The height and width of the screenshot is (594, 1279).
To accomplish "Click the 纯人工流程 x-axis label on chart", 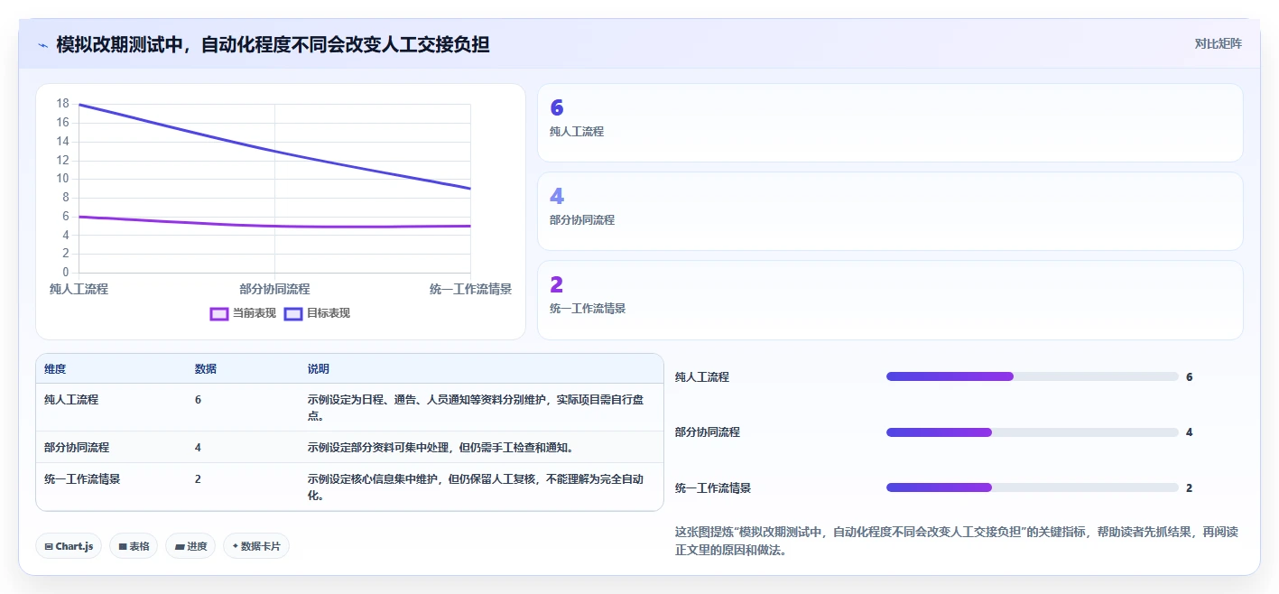I will [x=79, y=289].
